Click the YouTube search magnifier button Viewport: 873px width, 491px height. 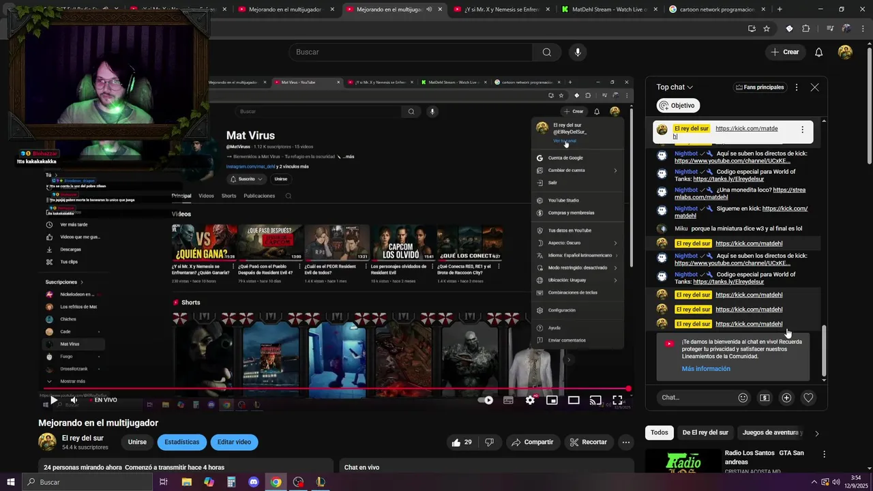tap(546, 52)
